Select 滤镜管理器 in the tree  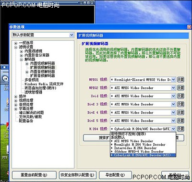tap(33, 92)
